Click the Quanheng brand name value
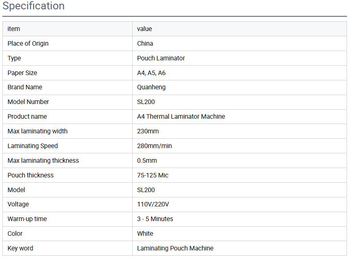Viewport: 349px width, 259px height. pyautogui.click(x=151, y=87)
